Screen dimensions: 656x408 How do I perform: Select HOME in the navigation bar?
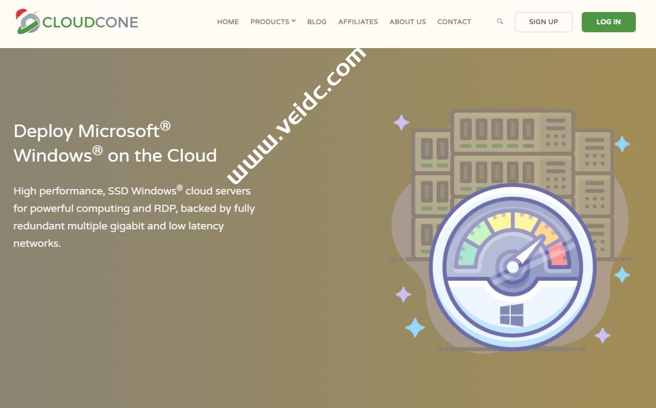pos(228,22)
